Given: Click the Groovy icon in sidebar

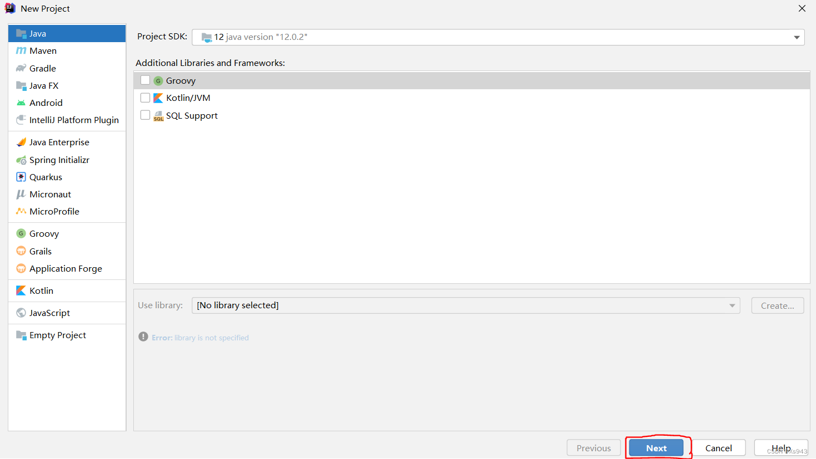Looking at the screenshot, I should coord(21,233).
